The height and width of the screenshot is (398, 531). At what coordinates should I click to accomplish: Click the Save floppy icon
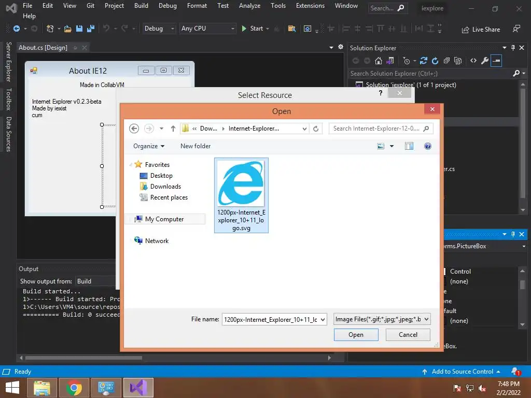pyautogui.click(x=79, y=29)
